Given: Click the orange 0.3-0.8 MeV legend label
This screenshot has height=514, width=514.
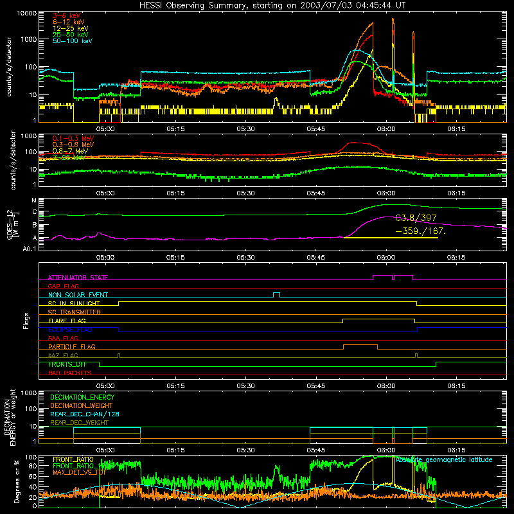Looking at the screenshot, I should [x=73, y=145].
